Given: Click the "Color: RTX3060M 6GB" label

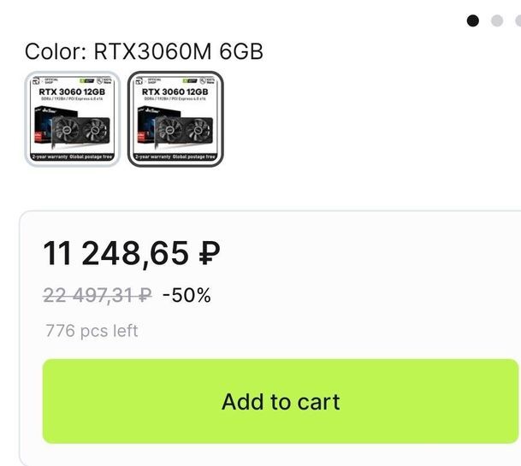Looking at the screenshot, I should (144, 51).
